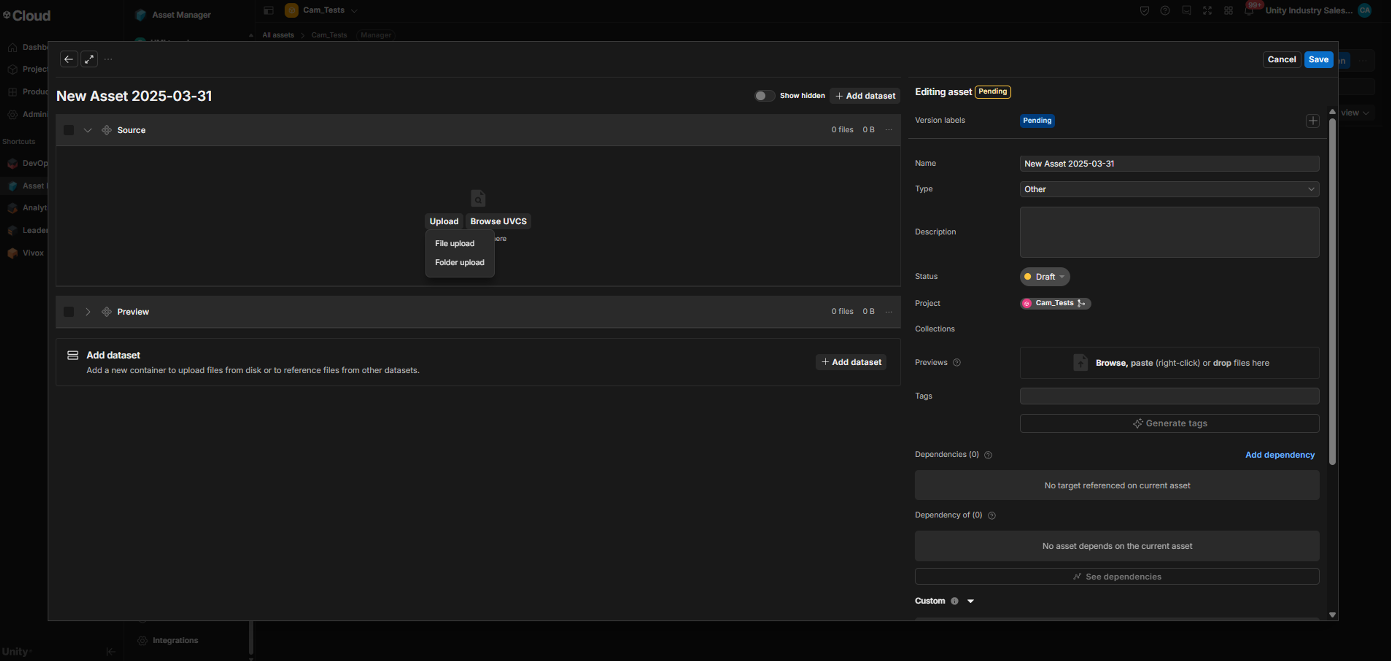
Task: Click the Add dependency link
Action: 1279,455
